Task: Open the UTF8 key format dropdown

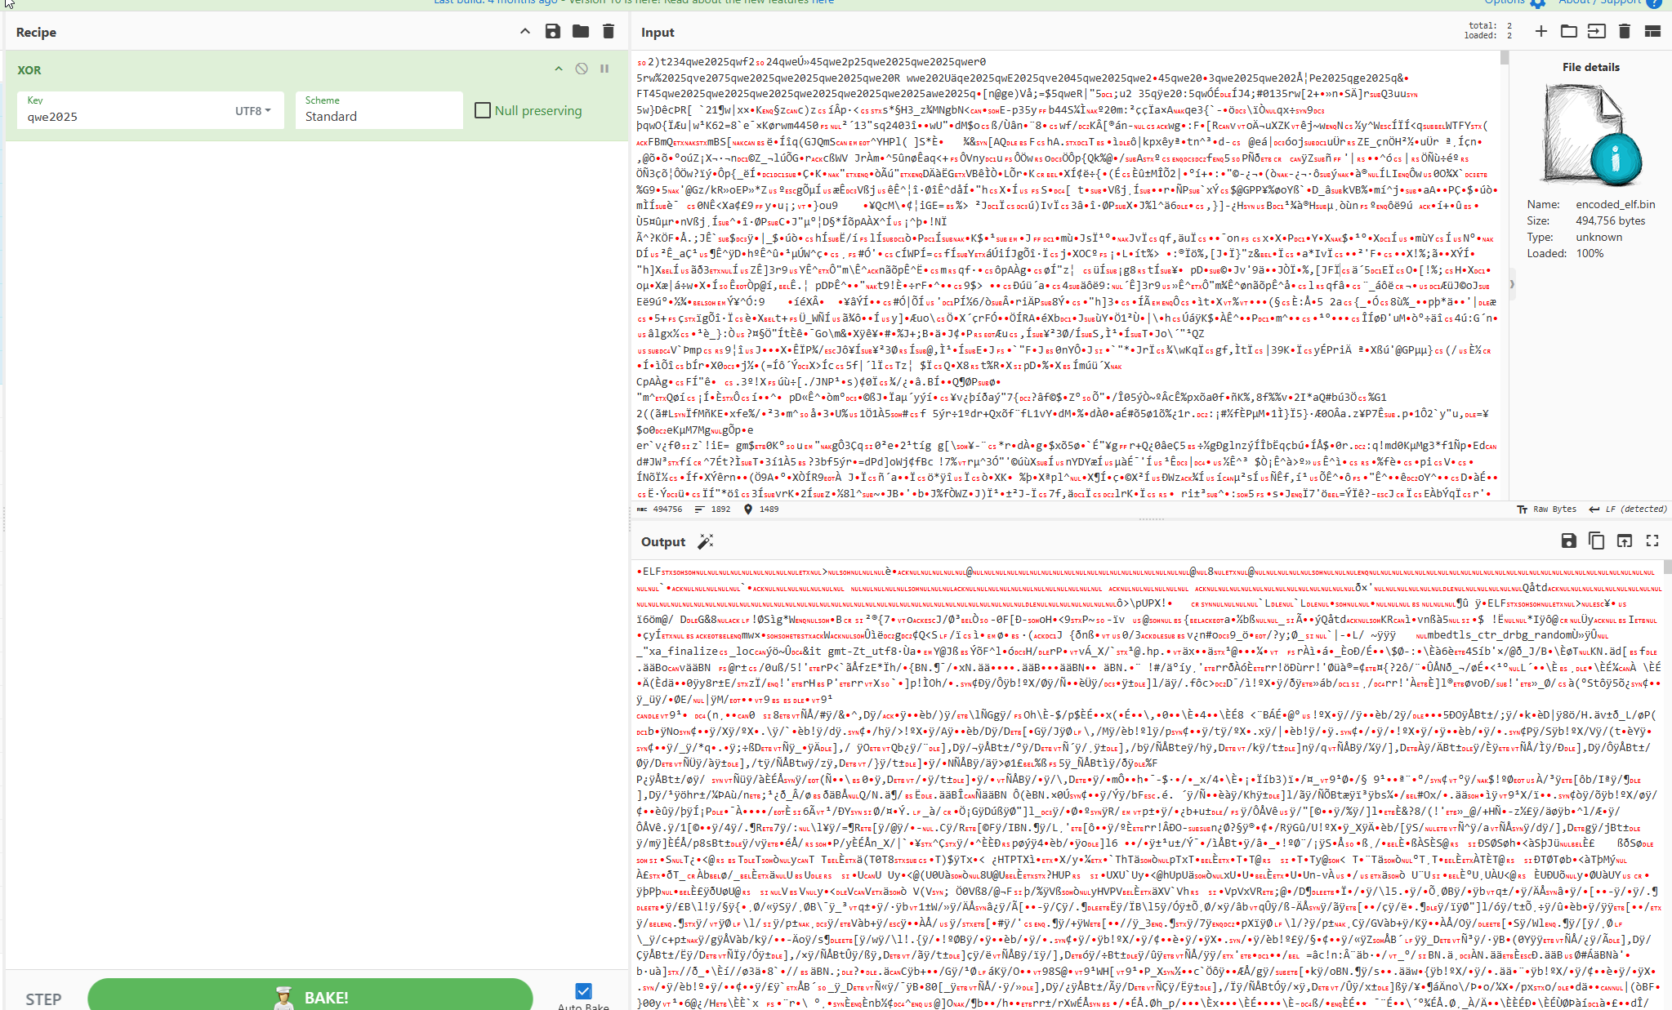Action: click(x=253, y=111)
